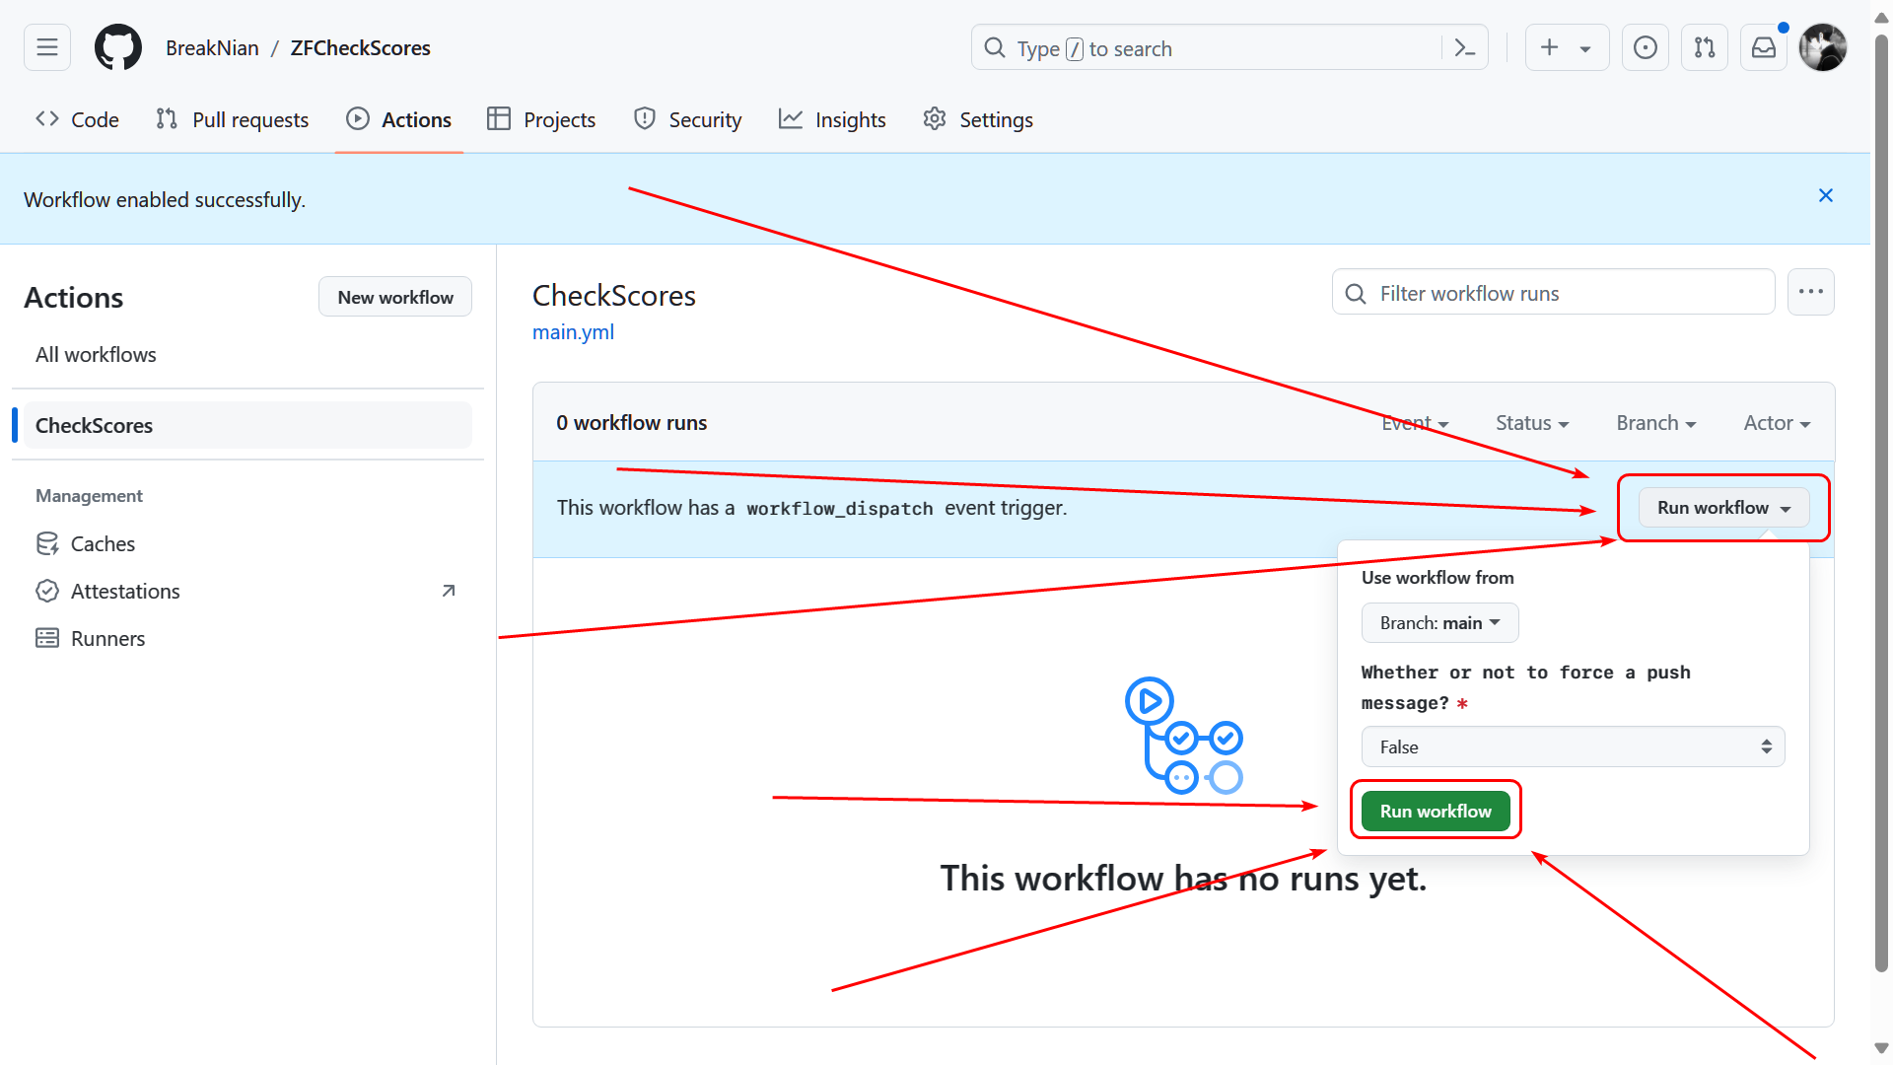Open the issues icon in header
Viewport: 1893px width, 1065px height.
pos(1645,47)
